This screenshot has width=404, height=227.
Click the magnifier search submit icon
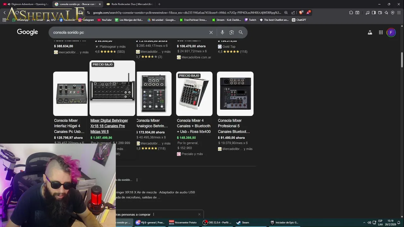click(x=241, y=32)
